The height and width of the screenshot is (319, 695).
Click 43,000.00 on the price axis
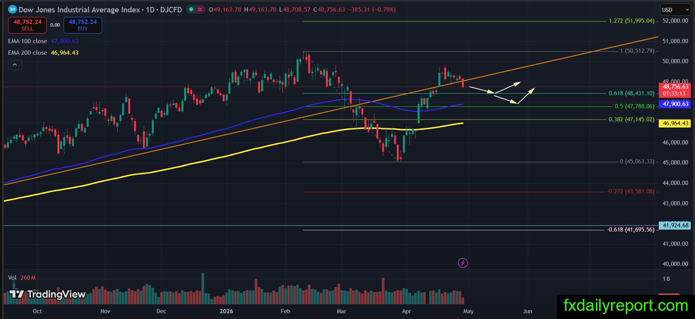tap(675, 203)
